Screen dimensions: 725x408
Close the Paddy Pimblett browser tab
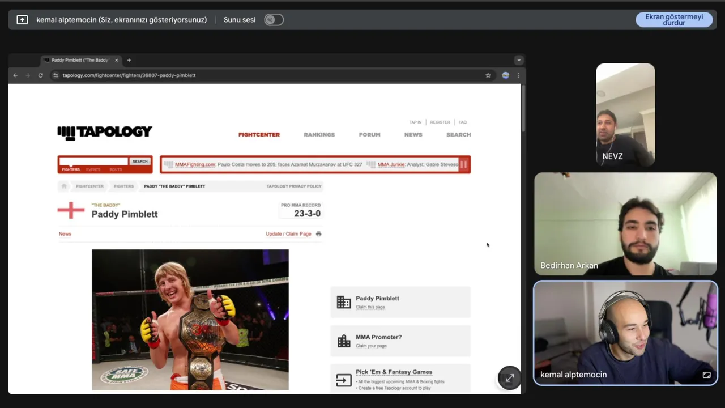[117, 60]
